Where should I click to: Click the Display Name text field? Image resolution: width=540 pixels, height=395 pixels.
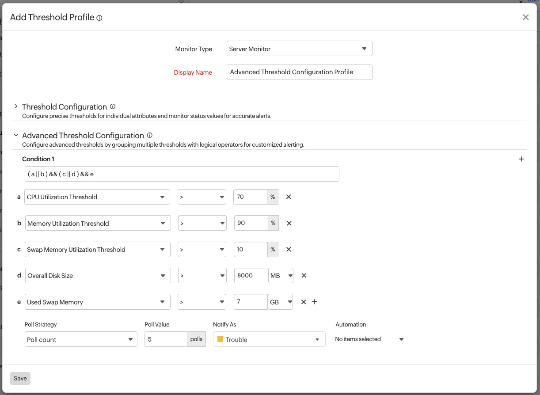click(x=299, y=72)
